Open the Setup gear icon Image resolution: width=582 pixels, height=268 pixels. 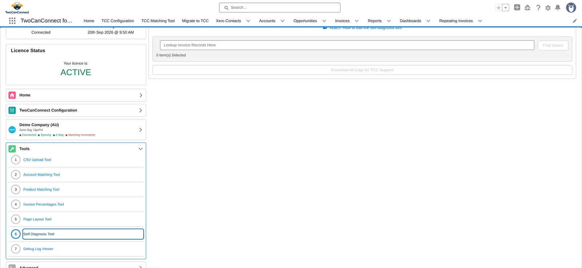point(548,8)
